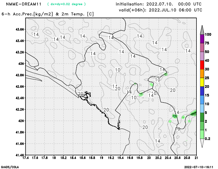This screenshot has height=169, width=218.
Task: Click the 42.2N latitude axis label
Action: (x=20, y=109)
